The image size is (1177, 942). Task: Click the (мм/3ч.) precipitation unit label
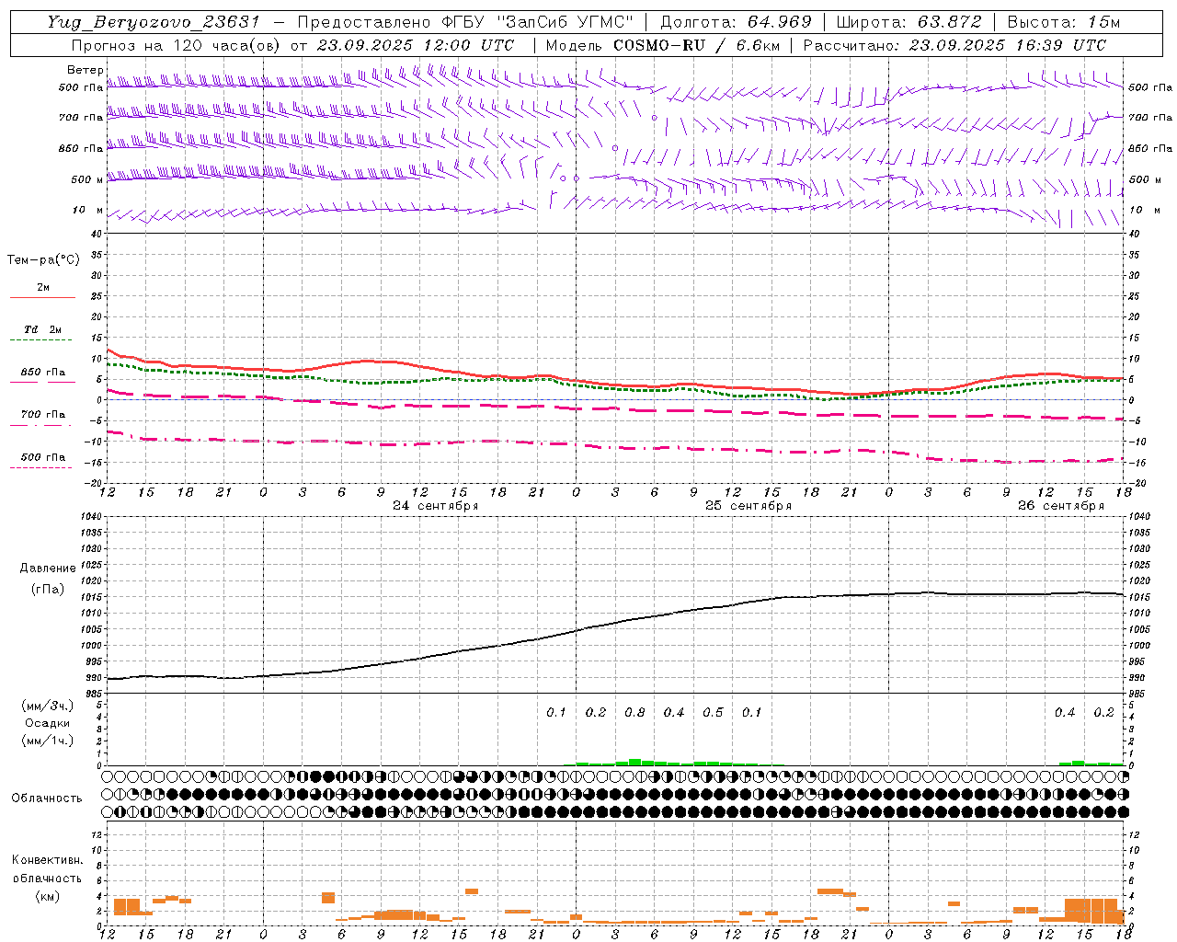[48, 706]
